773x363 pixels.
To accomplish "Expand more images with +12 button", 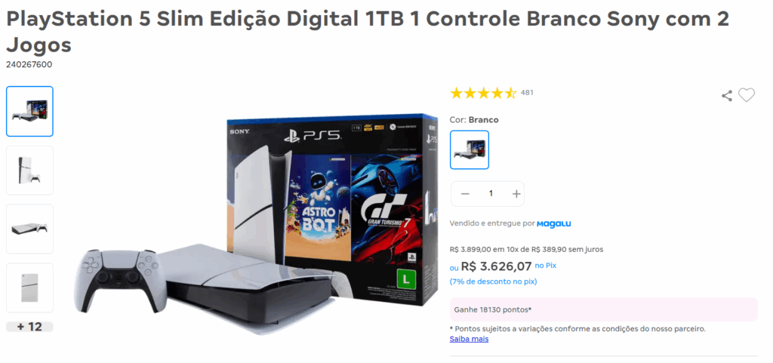I will pyautogui.click(x=29, y=327).
